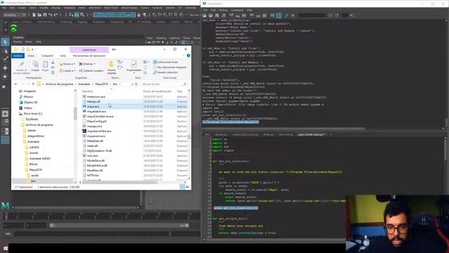Click the Lasso select tool in Maya toolbox
Viewport: 449px width, 253px height.
5,51
